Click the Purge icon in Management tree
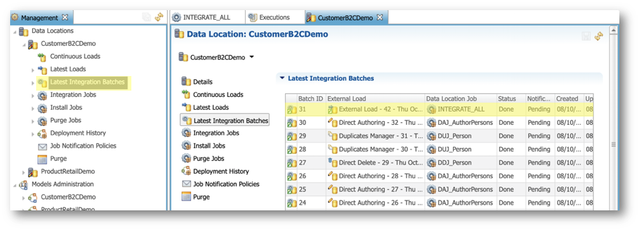 point(43,159)
